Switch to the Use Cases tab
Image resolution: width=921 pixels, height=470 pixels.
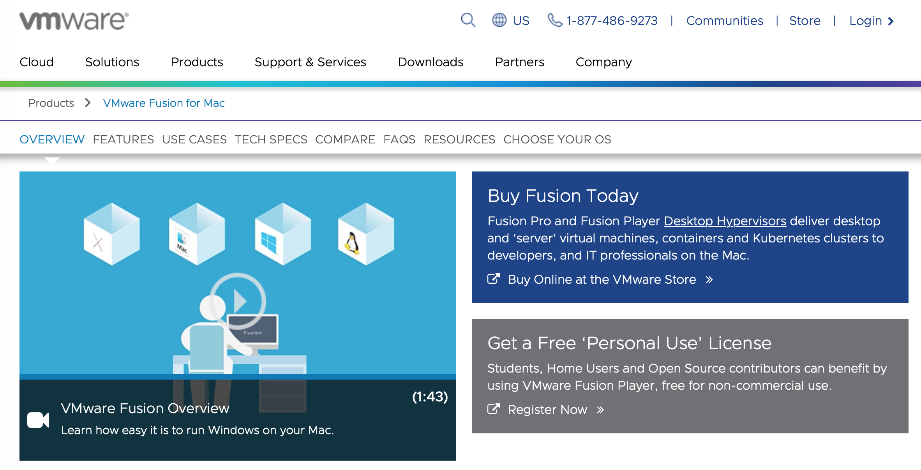tap(194, 139)
